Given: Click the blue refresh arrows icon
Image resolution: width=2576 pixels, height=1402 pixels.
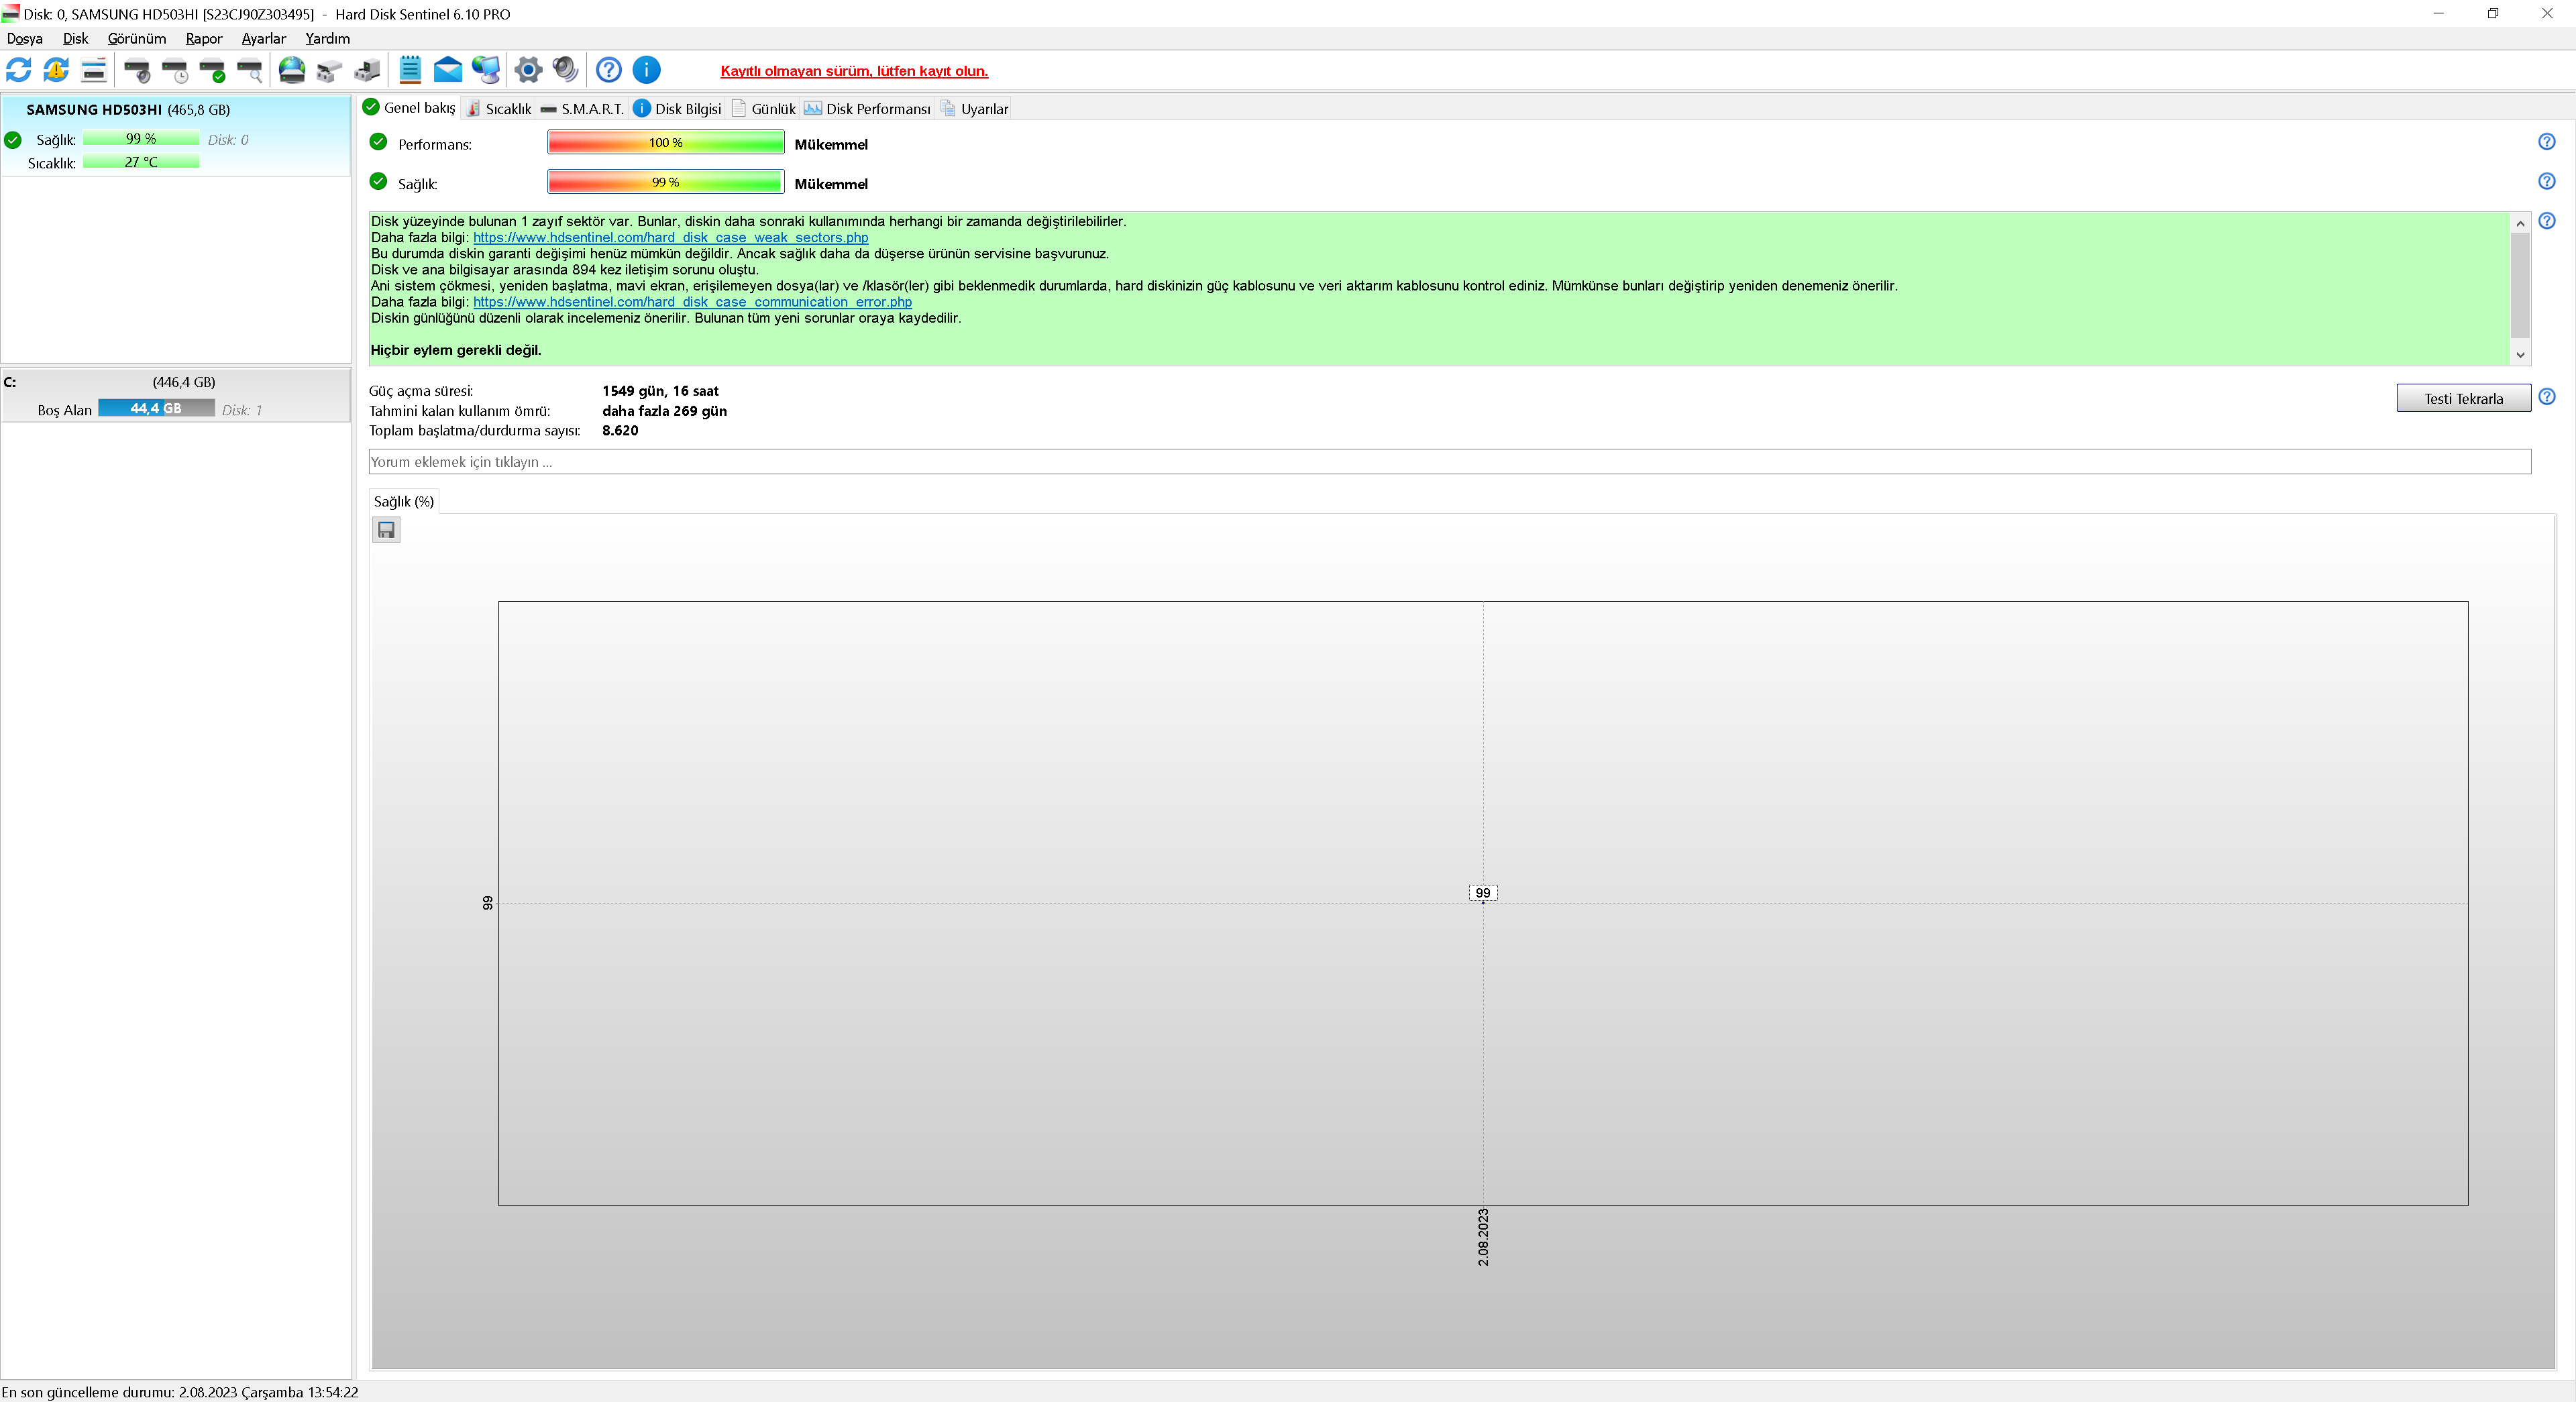Looking at the screenshot, I should coord(18,70).
